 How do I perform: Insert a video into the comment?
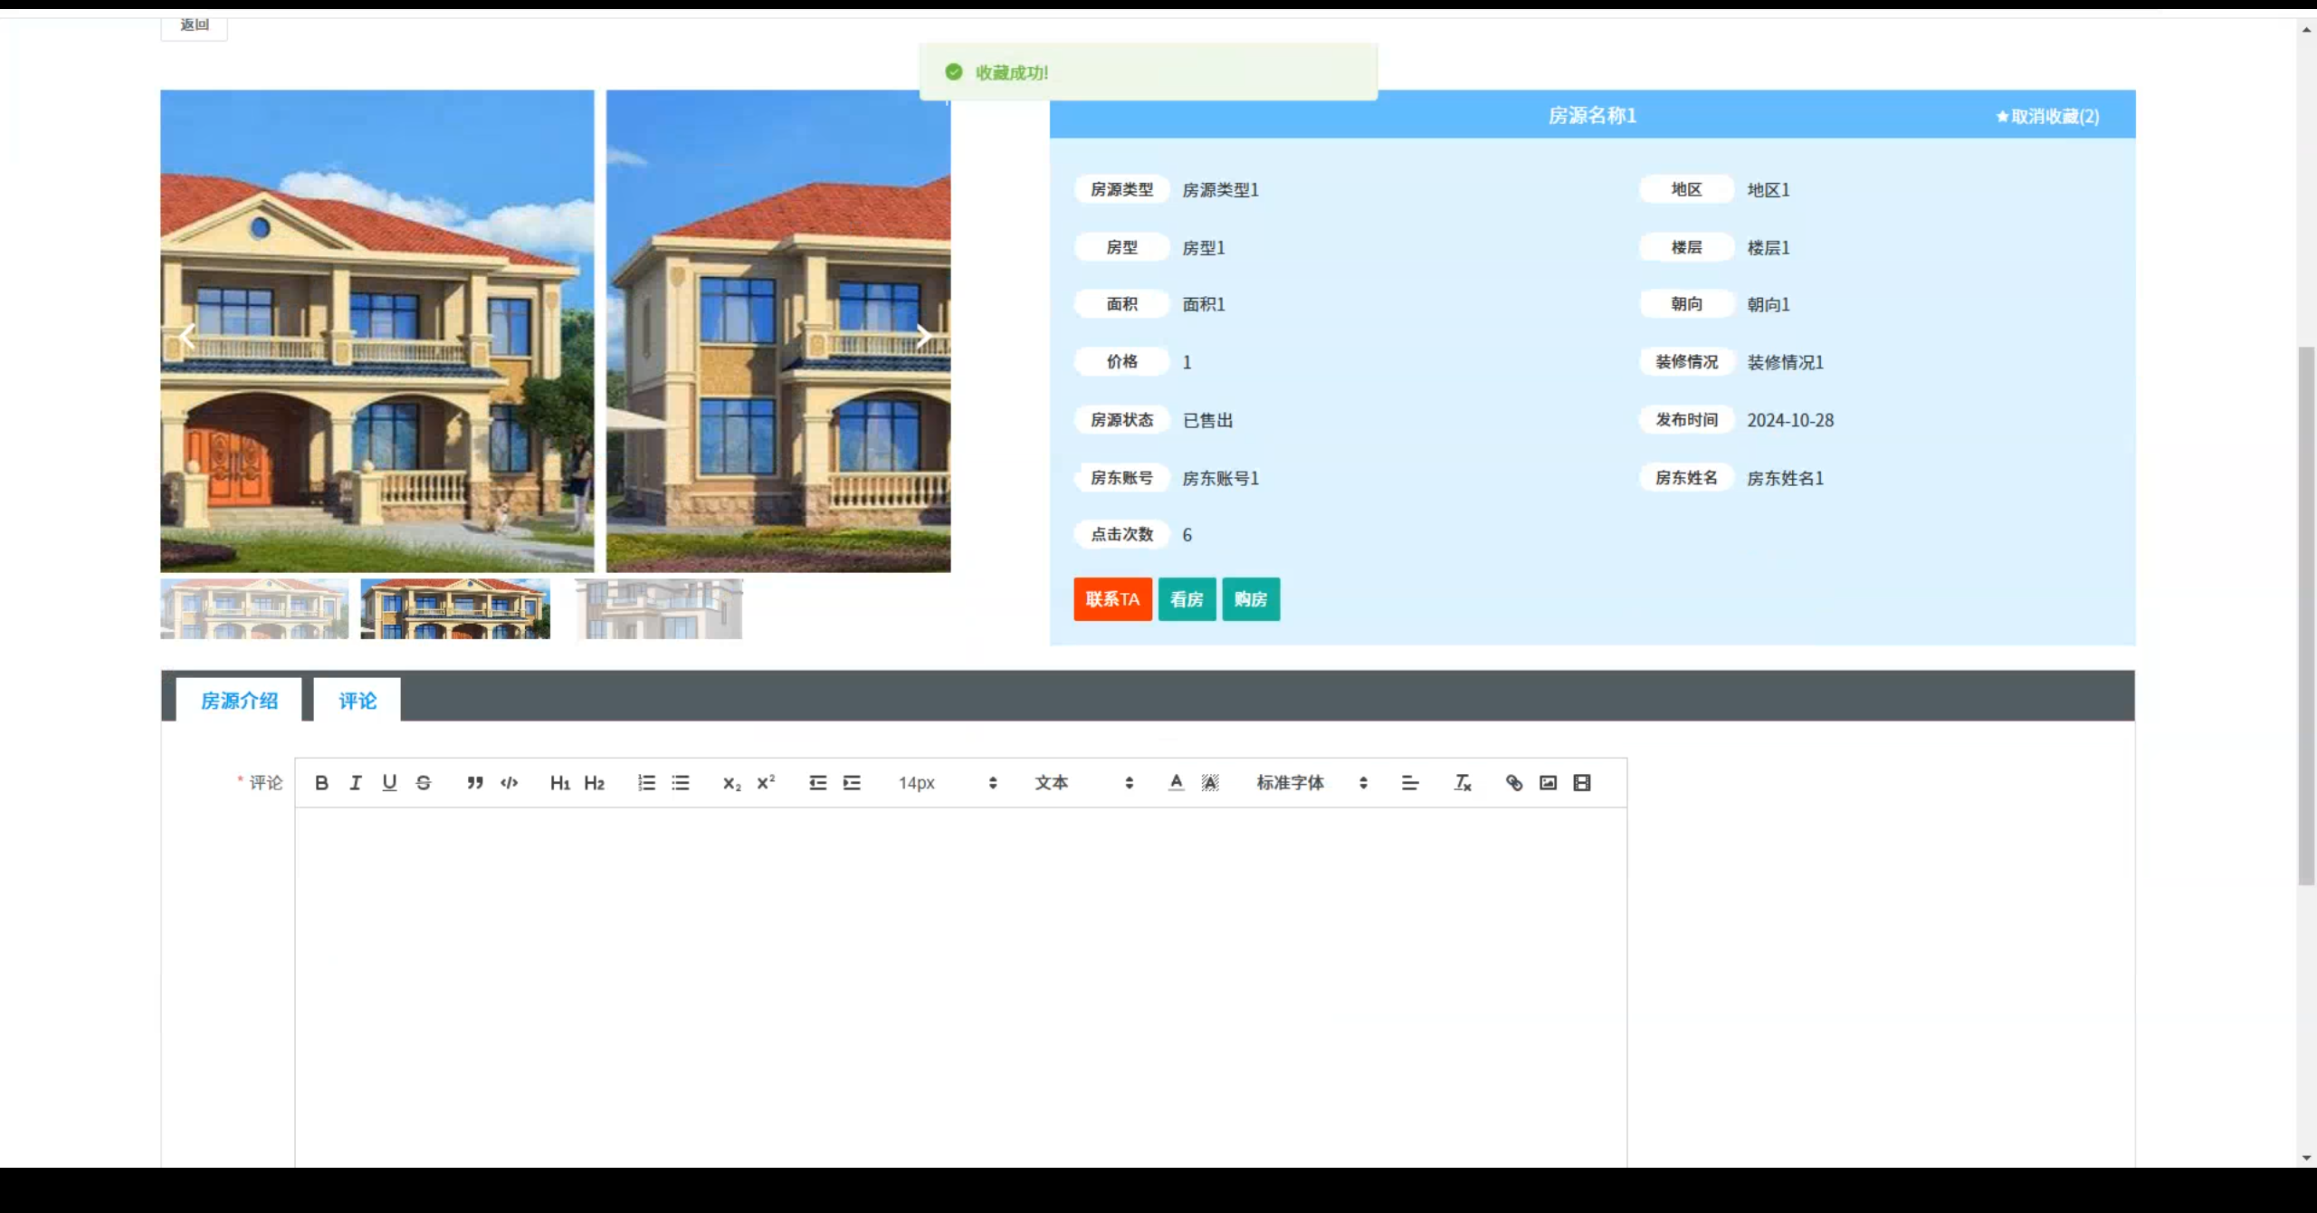(1581, 783)
